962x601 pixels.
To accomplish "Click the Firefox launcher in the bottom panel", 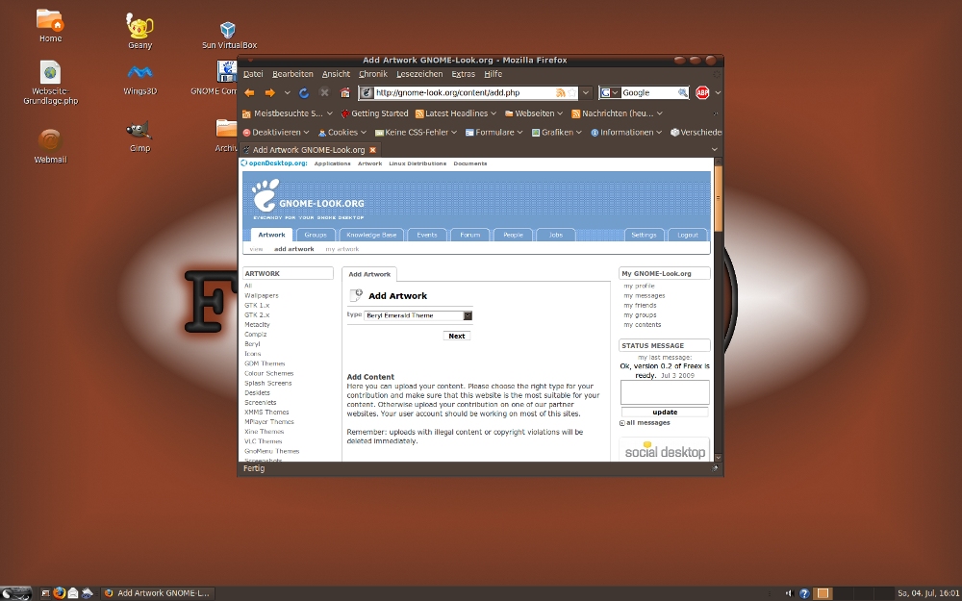I will [59, 593].
